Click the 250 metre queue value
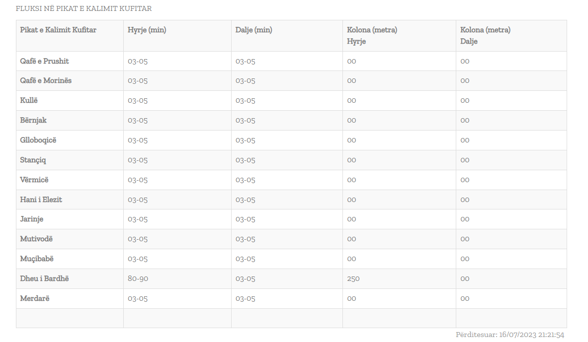The image size is (588, 342). tap(353, 278)
